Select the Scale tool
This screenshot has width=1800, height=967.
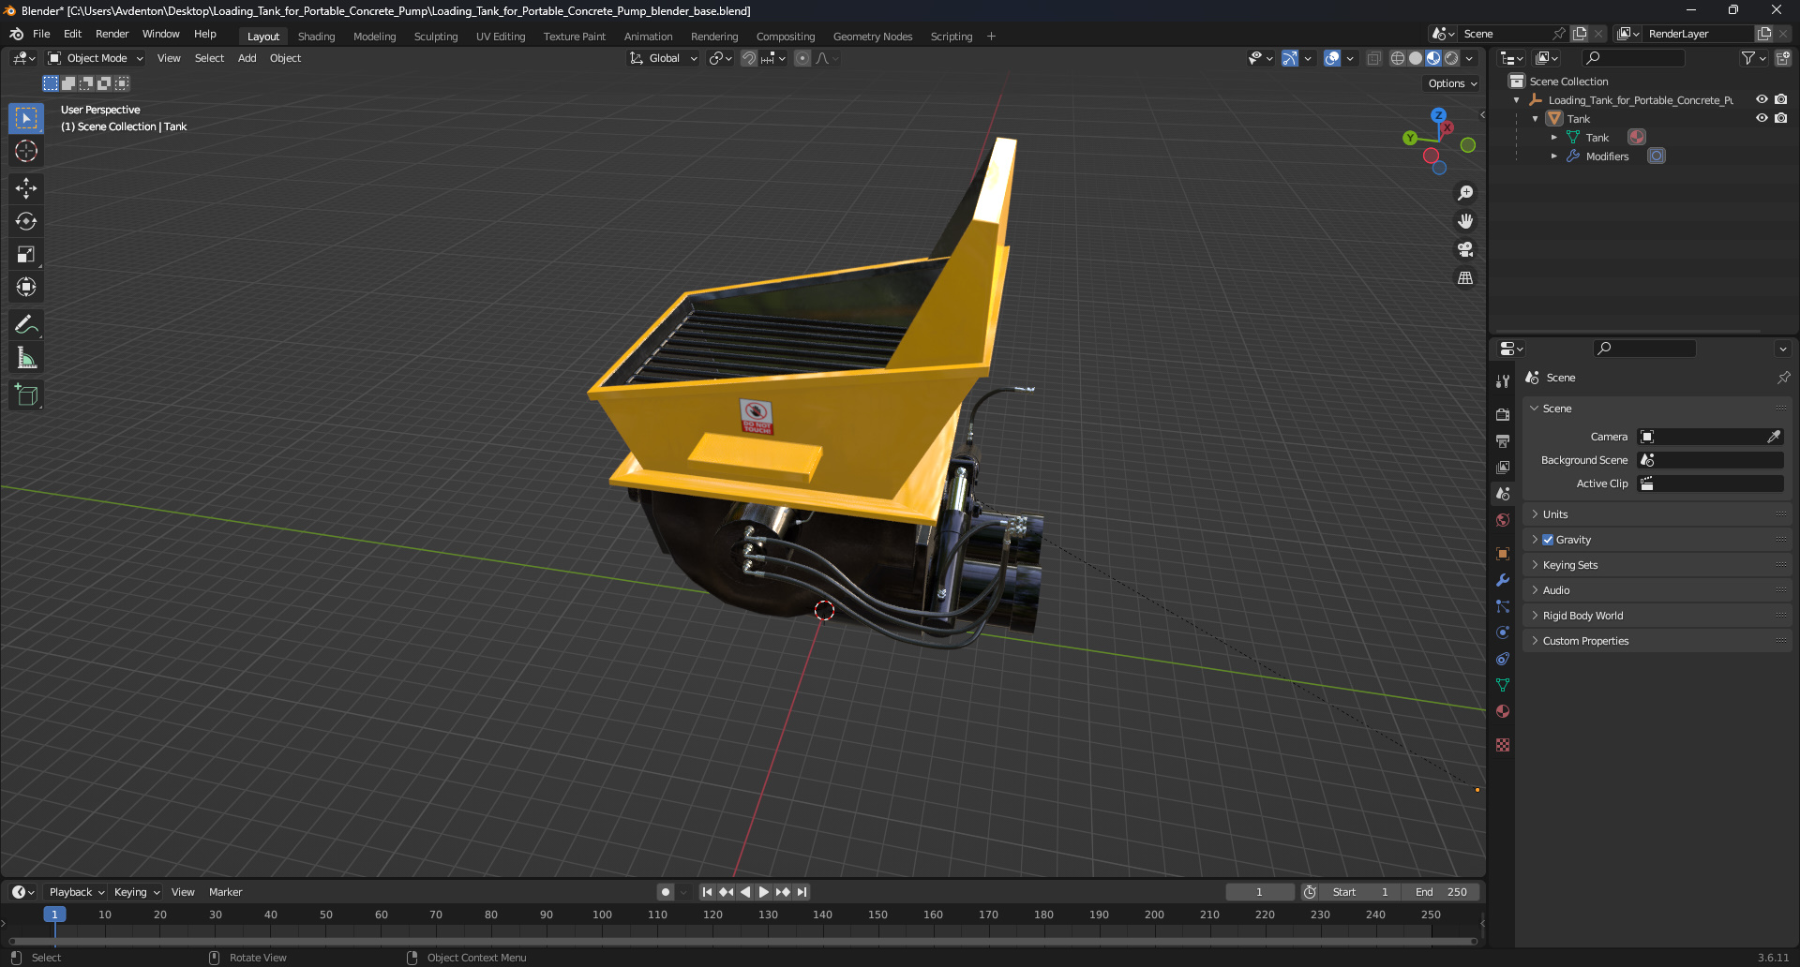point(26,254)
